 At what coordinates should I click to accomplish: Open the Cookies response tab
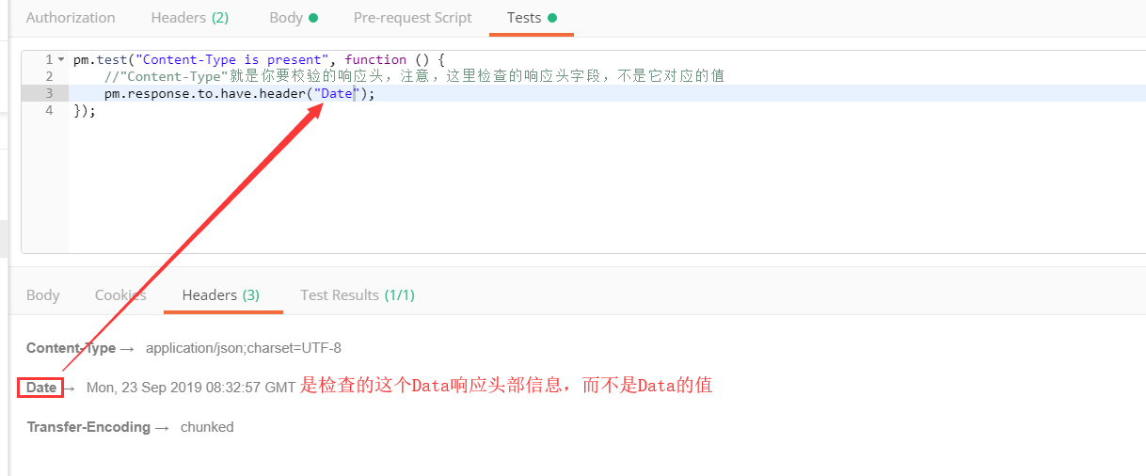[120, 295]
